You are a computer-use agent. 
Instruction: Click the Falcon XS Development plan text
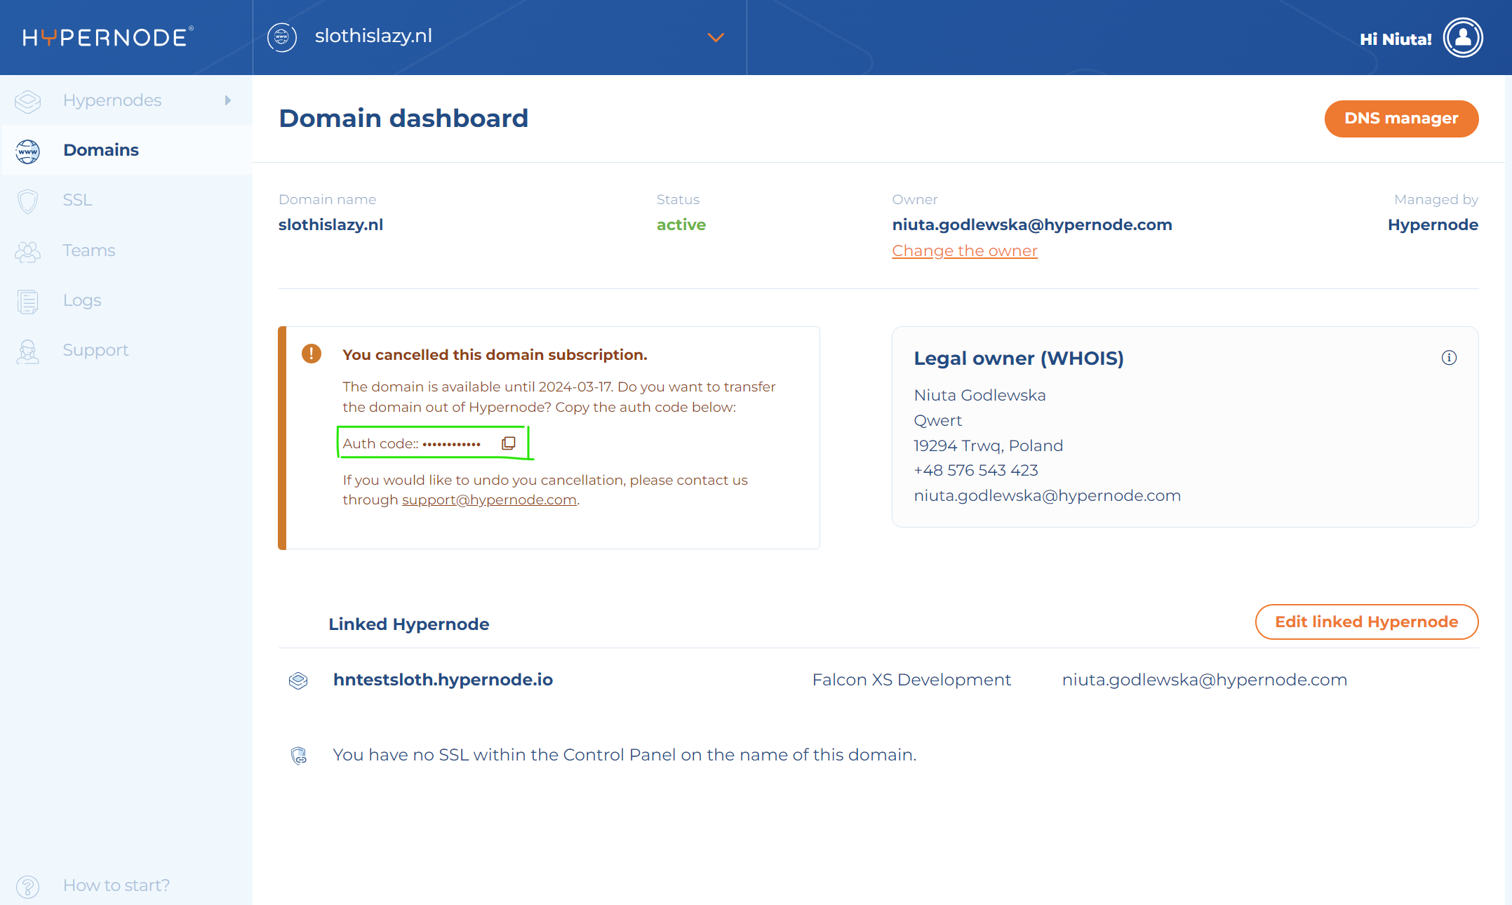coord(911,680)
